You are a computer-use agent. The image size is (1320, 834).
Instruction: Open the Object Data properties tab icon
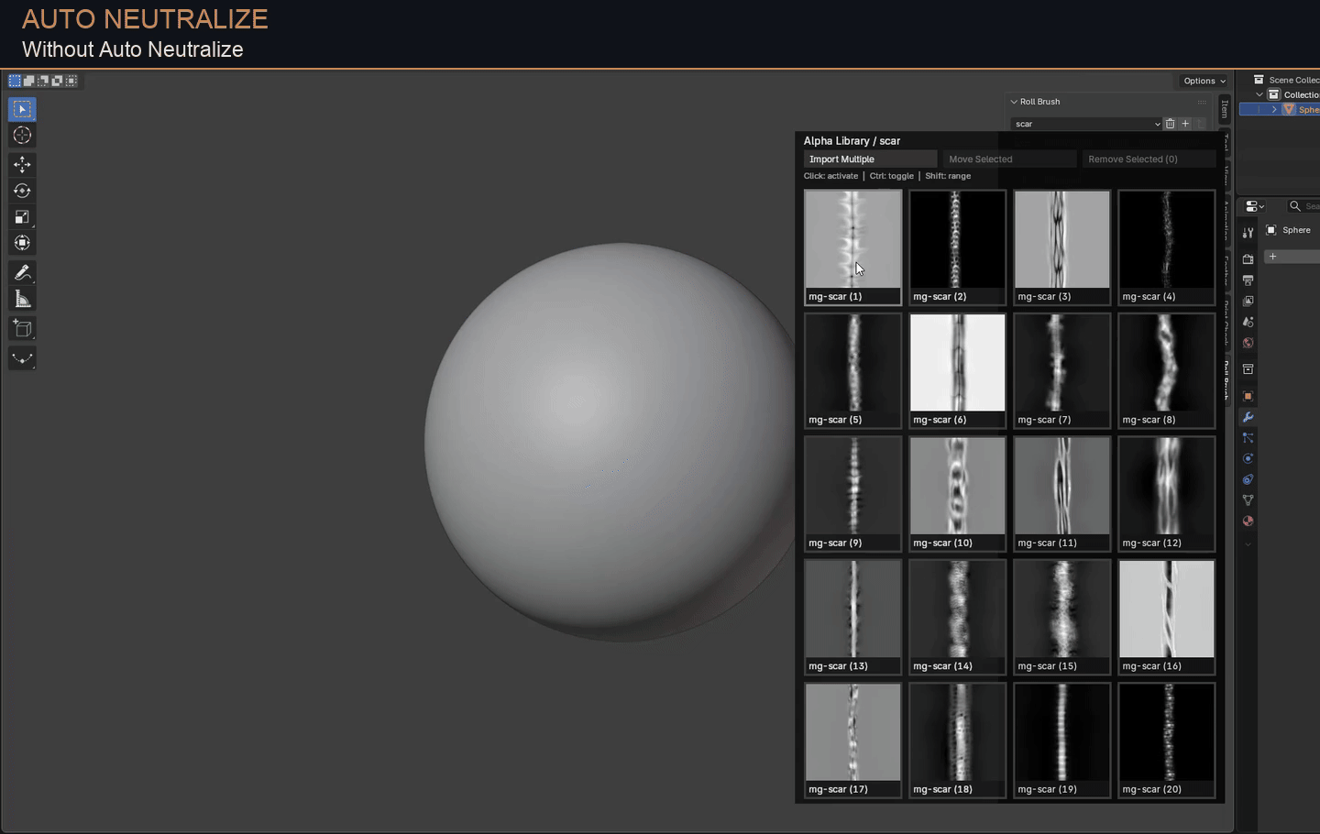coord(1248,500)
